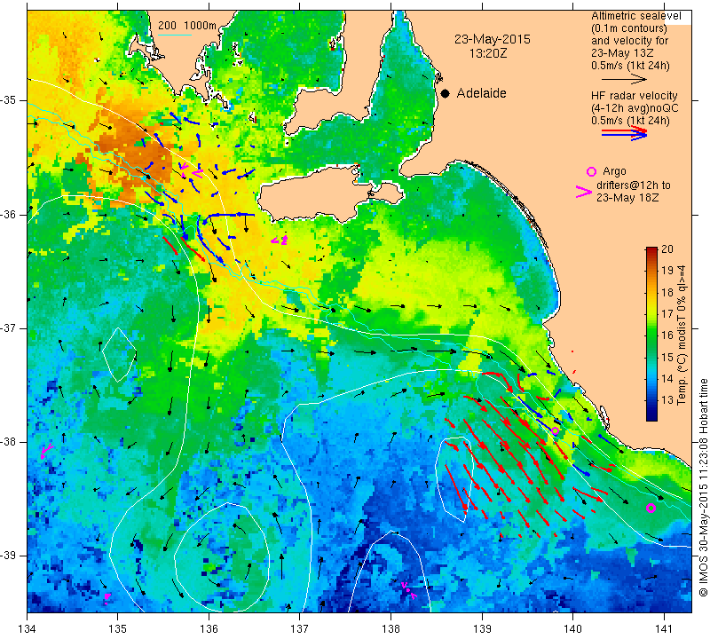710x639 pixels.
Task: Click longitude axis label '140'
Action: 572,629
